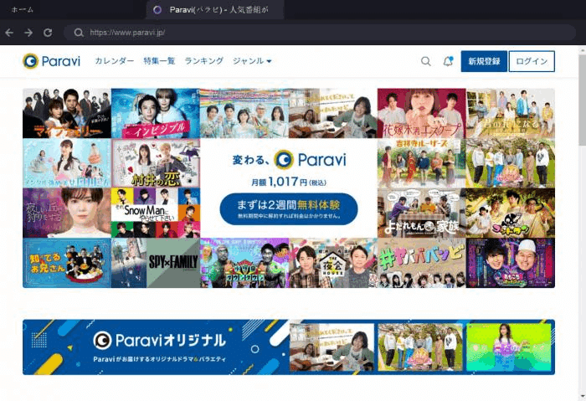Screen dimensions: 586x401
Task: Click the scrollbar up arrow
Action: [583, 49]
